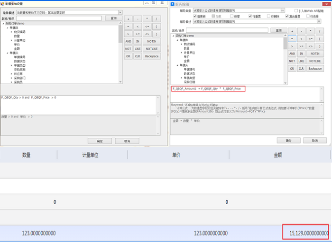Expand 单据类型 node in 服务编辑 tree
332x242 pixels.
point(181,78)
